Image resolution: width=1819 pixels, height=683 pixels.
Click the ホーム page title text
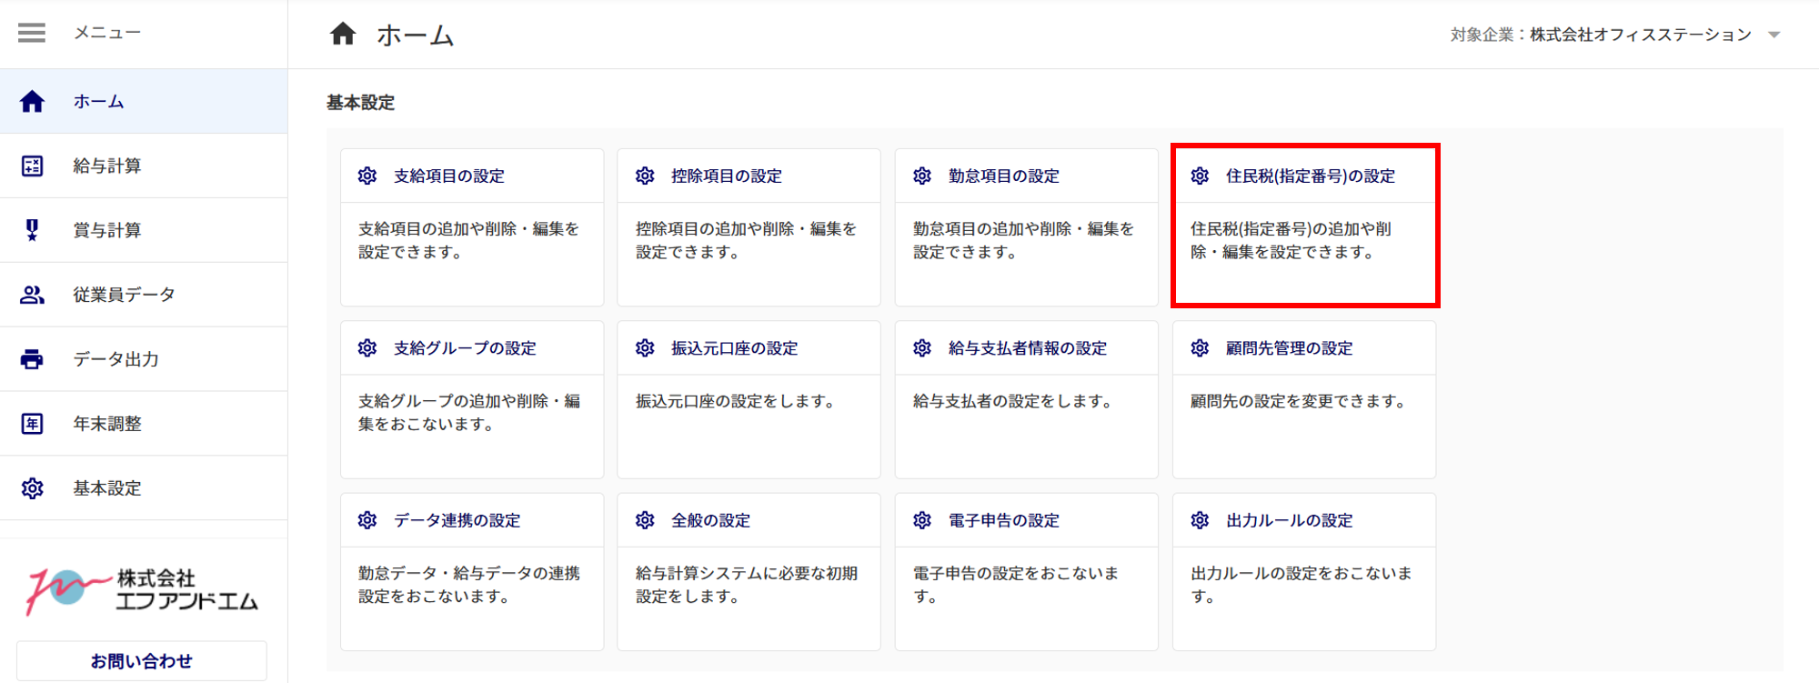click(415, 35)
